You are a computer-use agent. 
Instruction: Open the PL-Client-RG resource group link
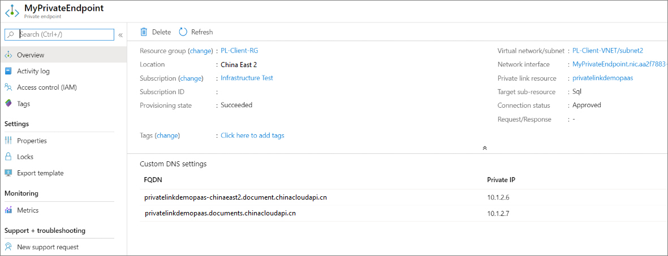pyautogui.click(x=239, y=51)
